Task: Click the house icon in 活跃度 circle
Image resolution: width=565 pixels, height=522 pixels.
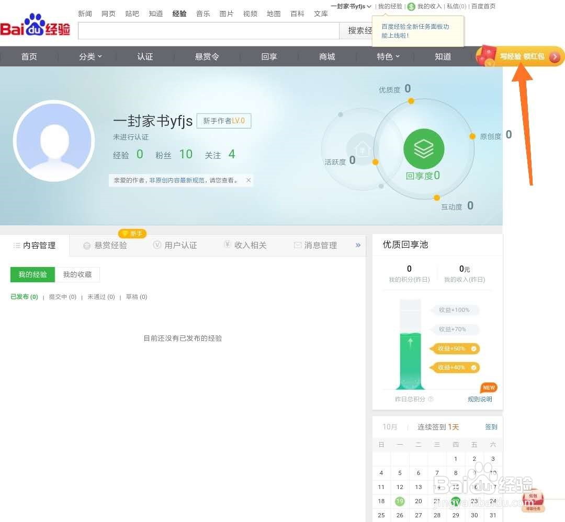Action: (363, 149)
